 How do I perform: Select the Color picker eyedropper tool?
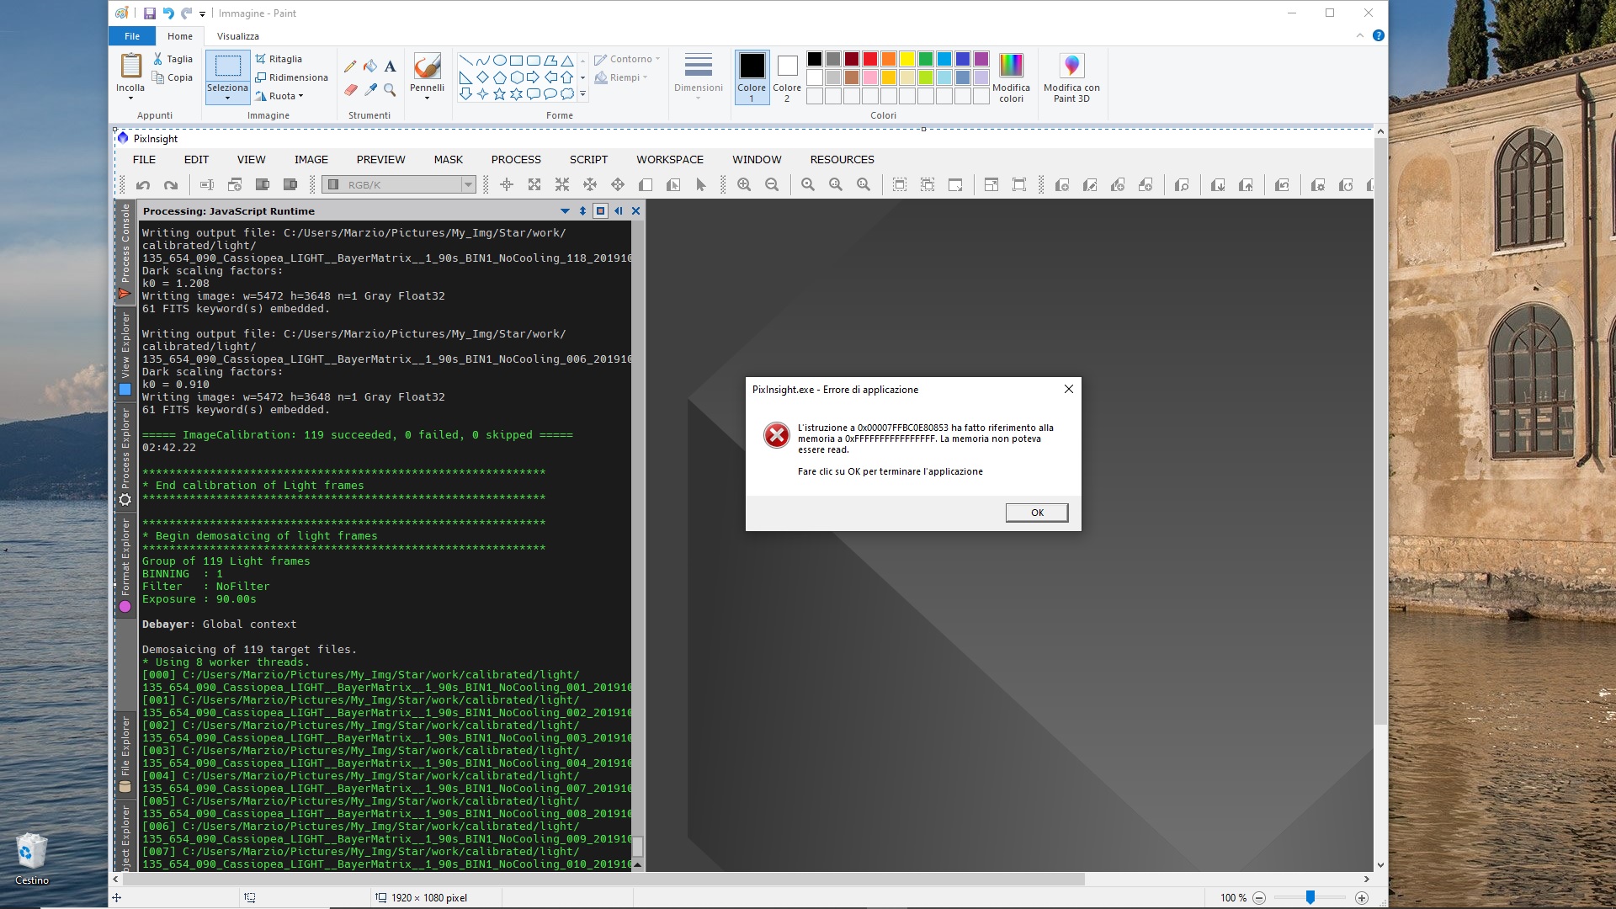pos(370,89)
